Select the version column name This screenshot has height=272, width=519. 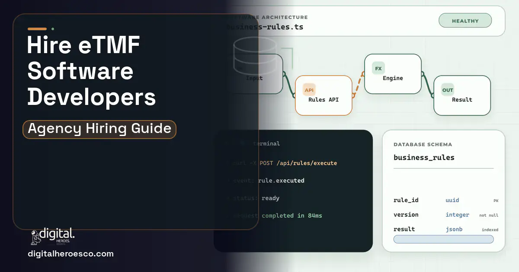point(406,215)
